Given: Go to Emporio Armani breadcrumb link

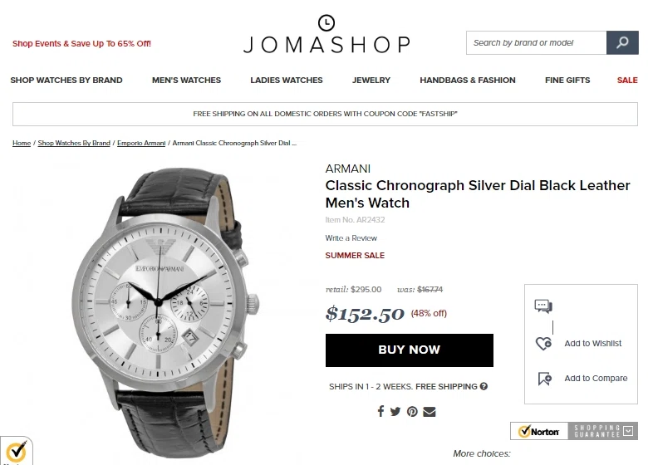Looking at the screenshot, I should tap(141, 143).
